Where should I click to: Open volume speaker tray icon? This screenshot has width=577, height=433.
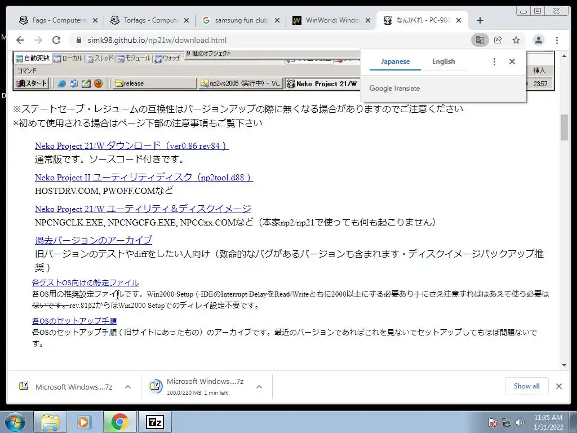(x=520, y=422)
